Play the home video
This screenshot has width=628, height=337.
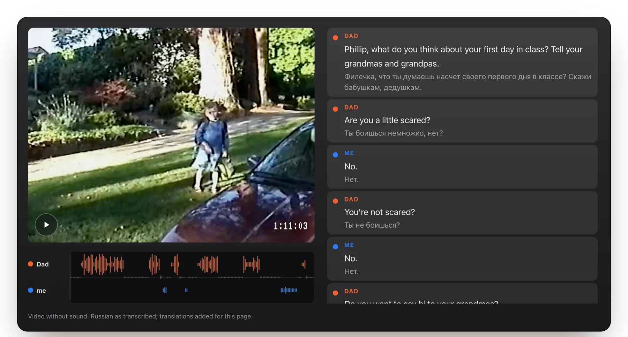point(46,225)
